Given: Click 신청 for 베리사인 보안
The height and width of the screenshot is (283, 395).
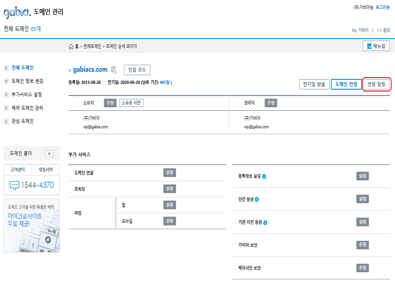Looking at the screenshot, I should [x=363, y=268].
